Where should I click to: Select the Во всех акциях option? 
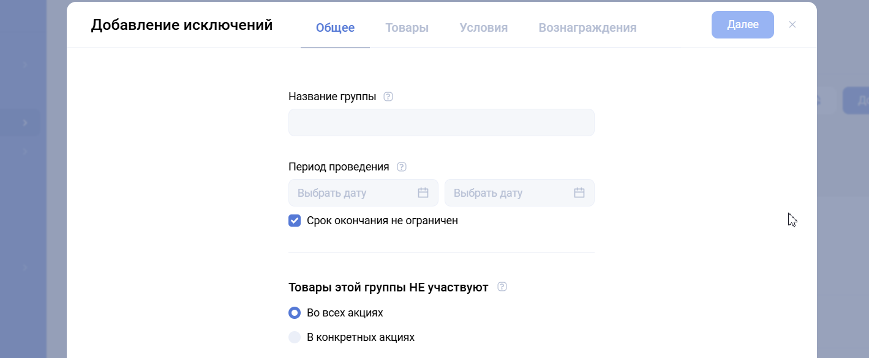[x=295, y=313]
